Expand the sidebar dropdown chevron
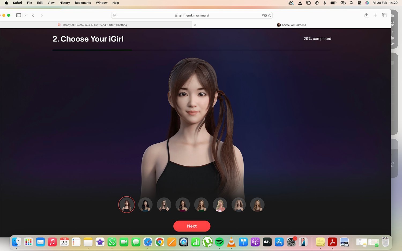 25,15
